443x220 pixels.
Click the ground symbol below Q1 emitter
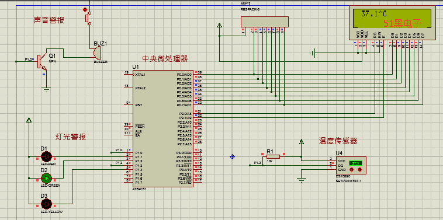[46, 90]
